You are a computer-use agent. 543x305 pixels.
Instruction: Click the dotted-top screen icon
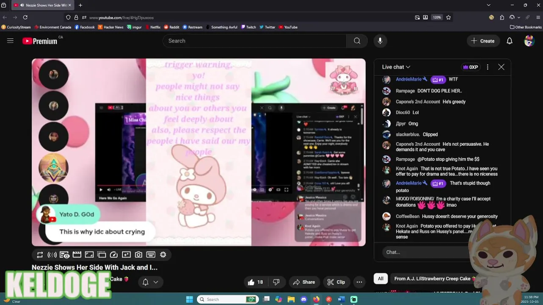coord(101,255)
